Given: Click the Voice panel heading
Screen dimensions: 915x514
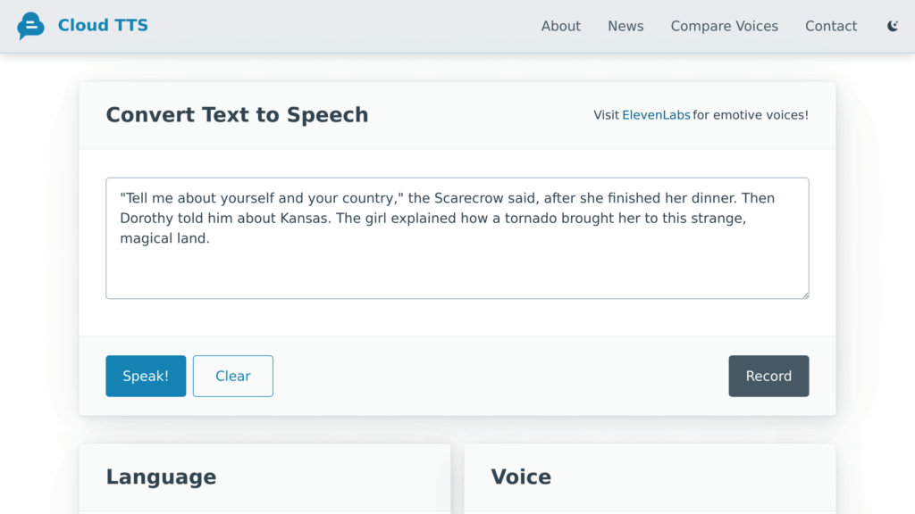Looking at the screenshot, I should point(521,477).
